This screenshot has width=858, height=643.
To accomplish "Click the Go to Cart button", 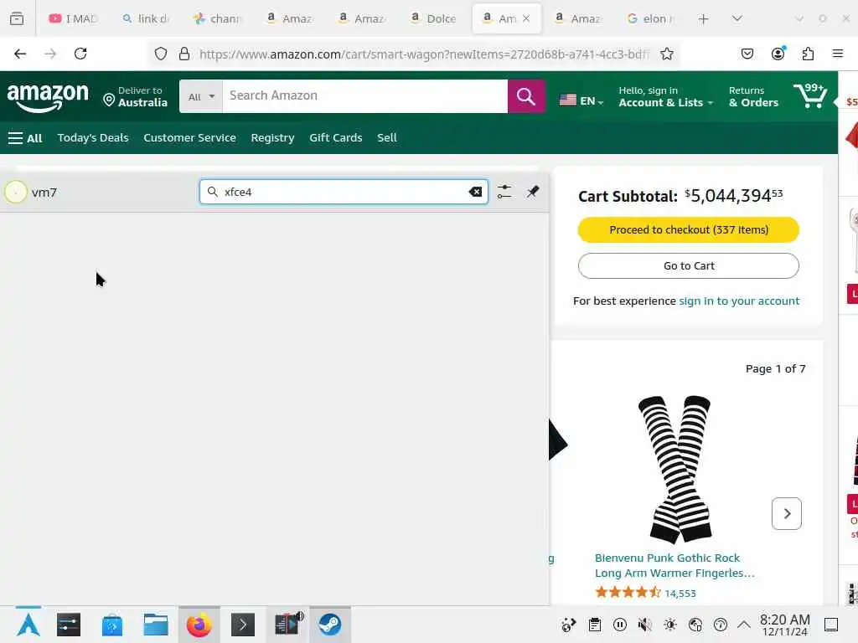I will click(689, 265).
